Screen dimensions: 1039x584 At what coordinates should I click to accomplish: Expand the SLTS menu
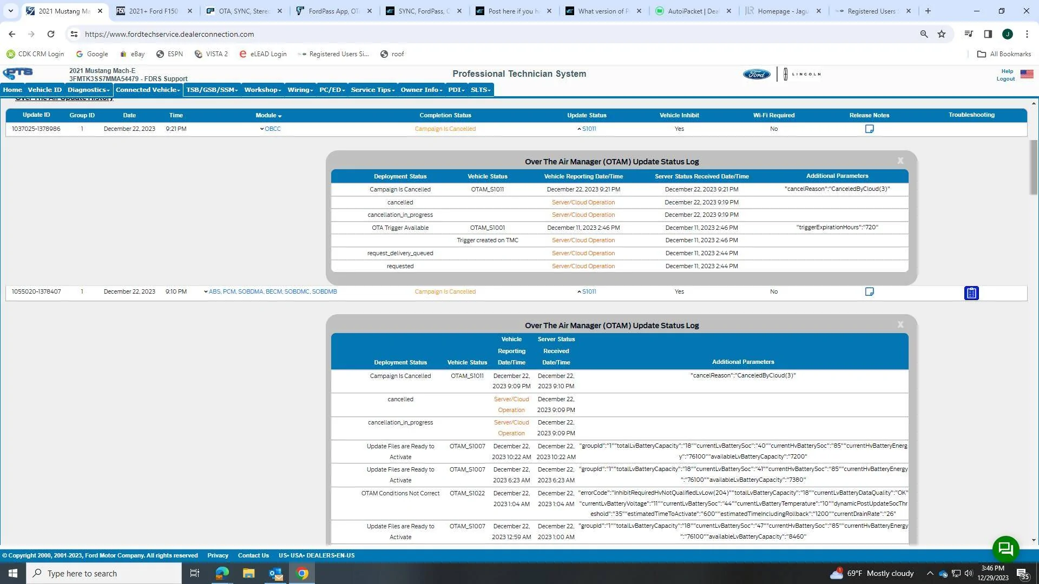480,90
